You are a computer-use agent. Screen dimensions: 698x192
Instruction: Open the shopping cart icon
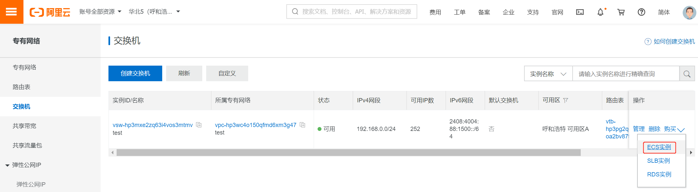(621, 12)
